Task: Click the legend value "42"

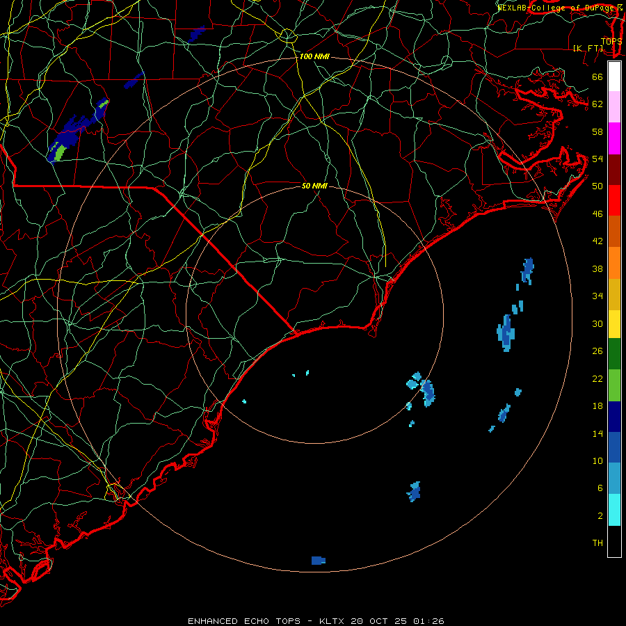Action: 597,241
